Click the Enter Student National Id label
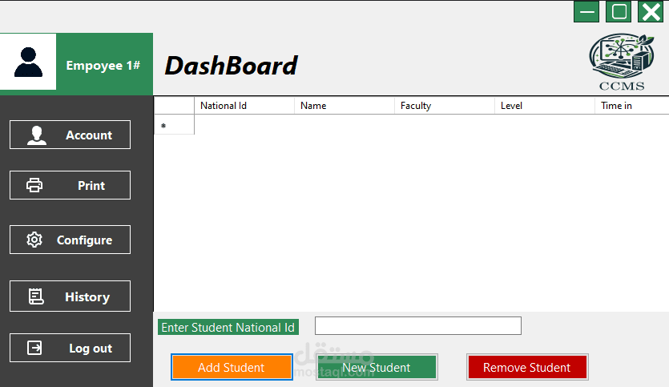 [228, 327]
